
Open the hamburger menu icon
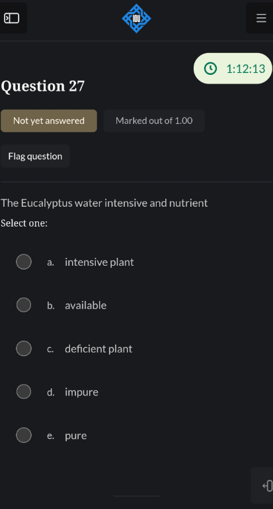(261, 18)
